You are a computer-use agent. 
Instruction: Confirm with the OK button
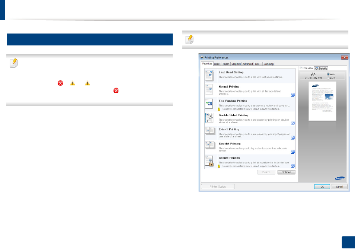tap(322, 187)
